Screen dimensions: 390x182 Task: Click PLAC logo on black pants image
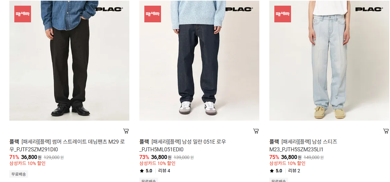109,9
